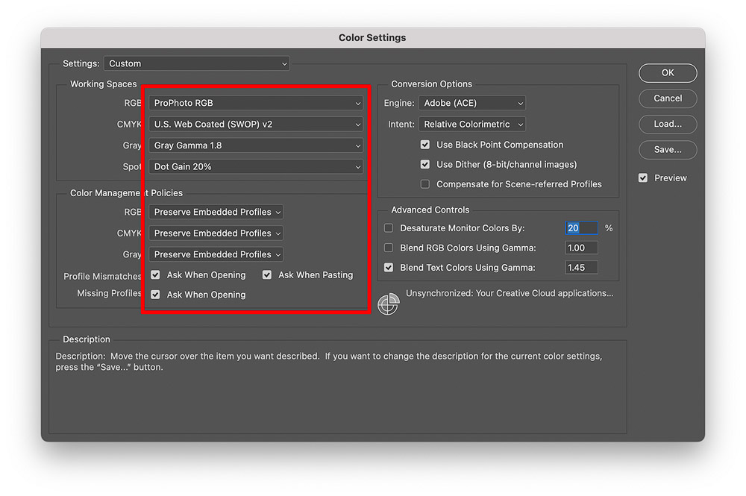Screen dimensions: 746x496
Task: Open the Engine dropdown showing Adobe (ACE)
Action: (472, 103)
